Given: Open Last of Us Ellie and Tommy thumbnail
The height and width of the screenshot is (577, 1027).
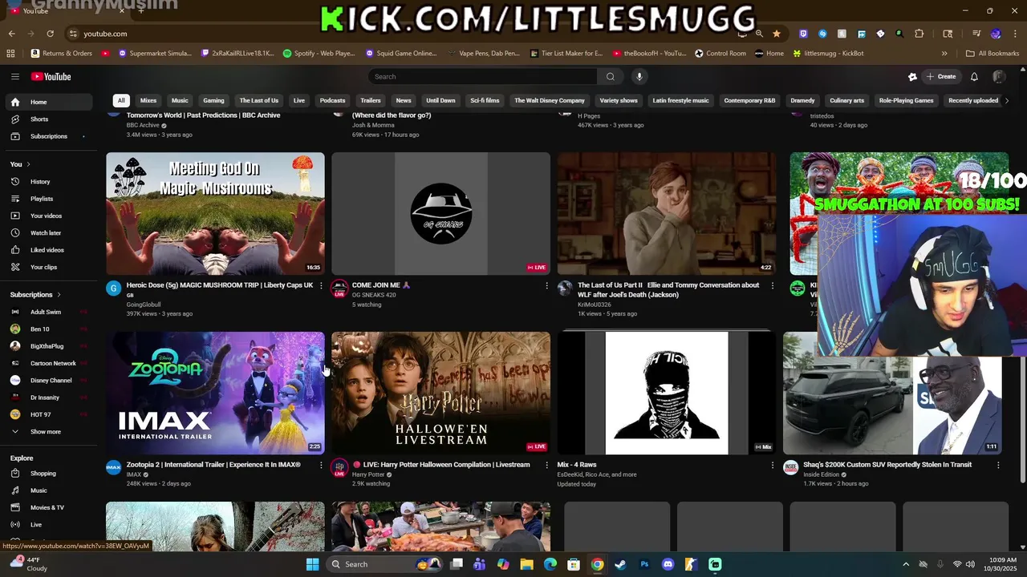Looking at the screenshot, I should 667,213.
